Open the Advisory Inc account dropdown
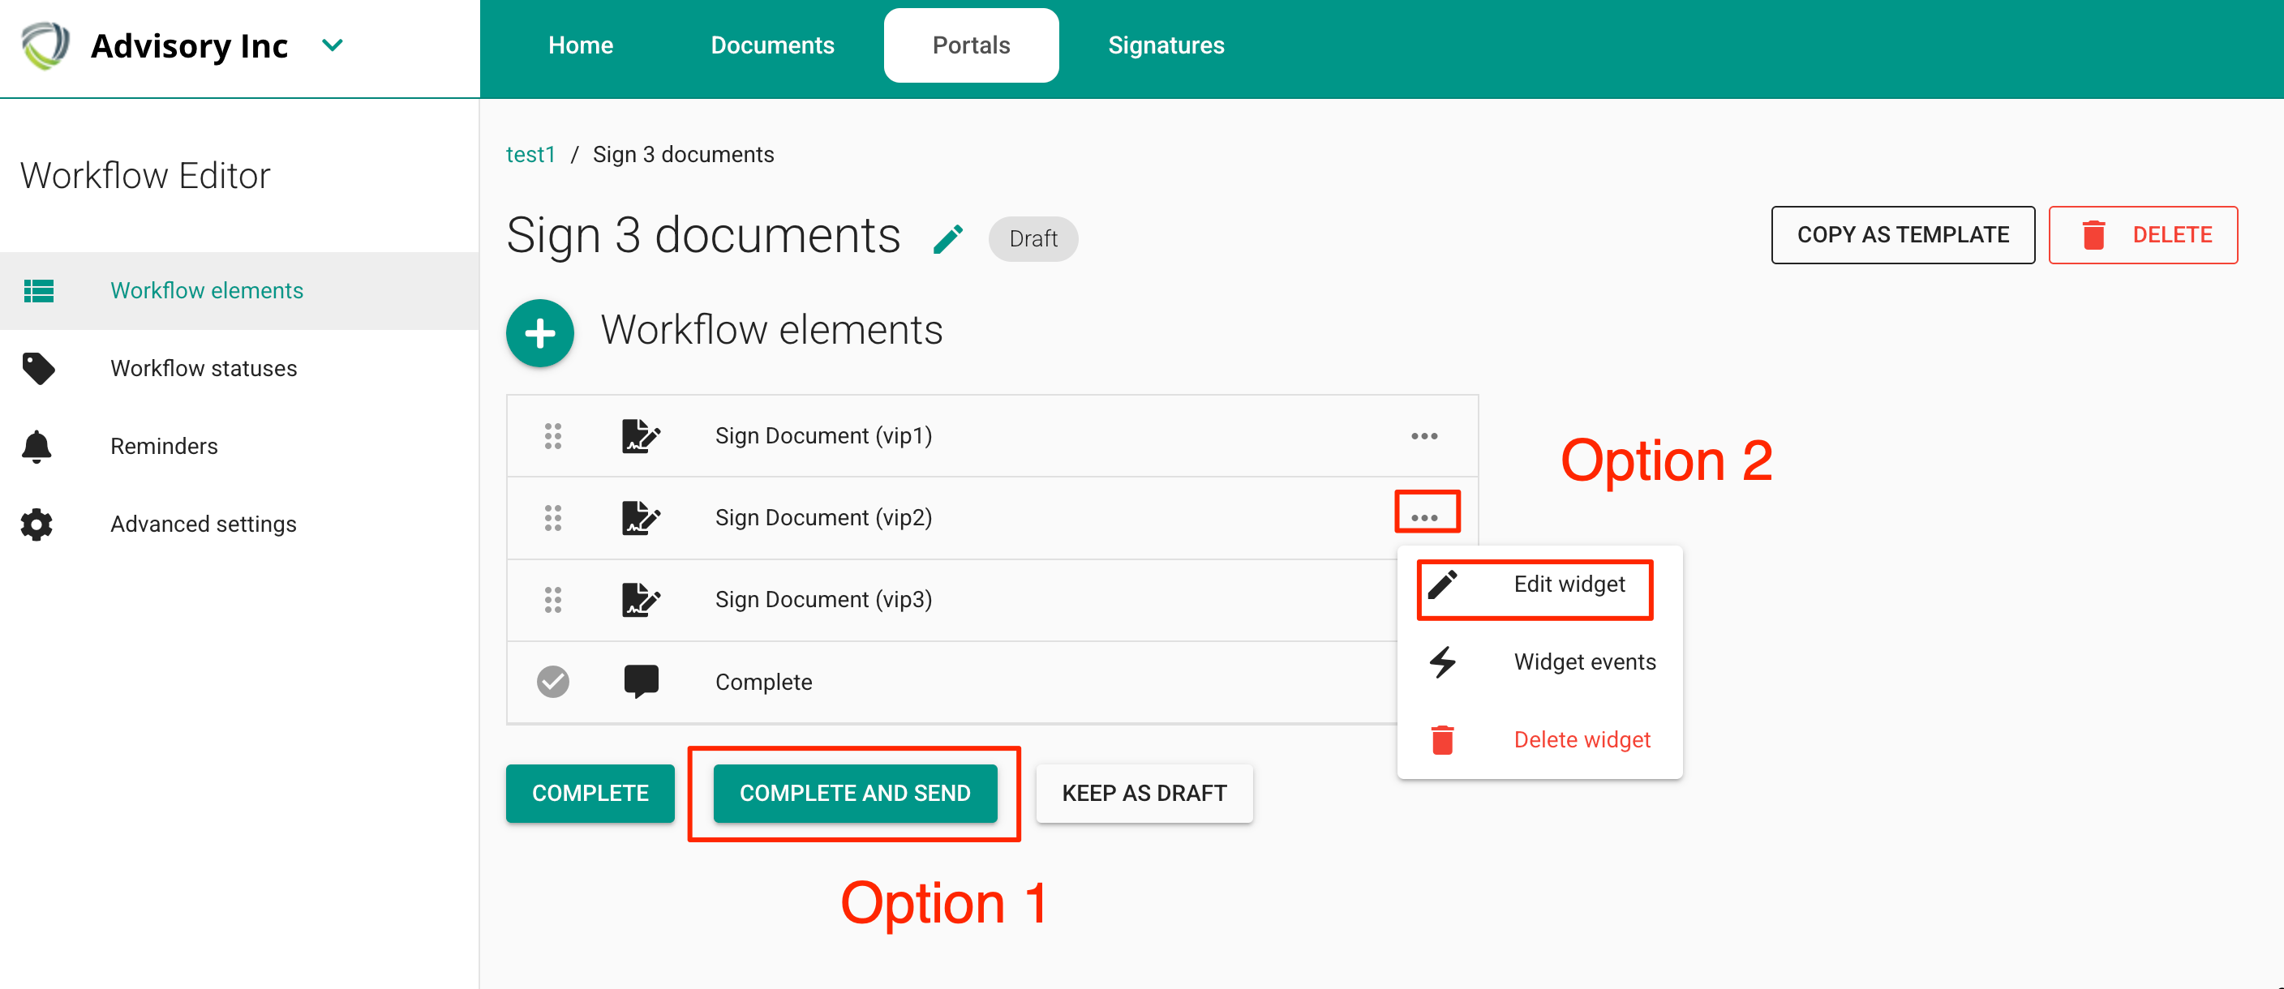 pos(333,45)
